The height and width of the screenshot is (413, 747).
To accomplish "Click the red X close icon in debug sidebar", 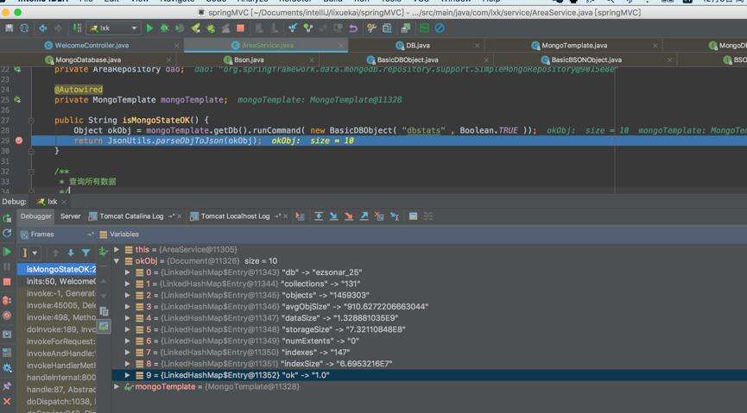I will [7, 402].
